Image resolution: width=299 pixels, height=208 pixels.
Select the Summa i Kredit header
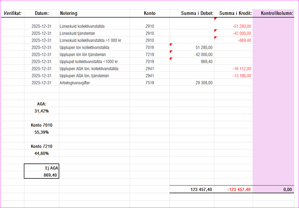coord(233,13)
